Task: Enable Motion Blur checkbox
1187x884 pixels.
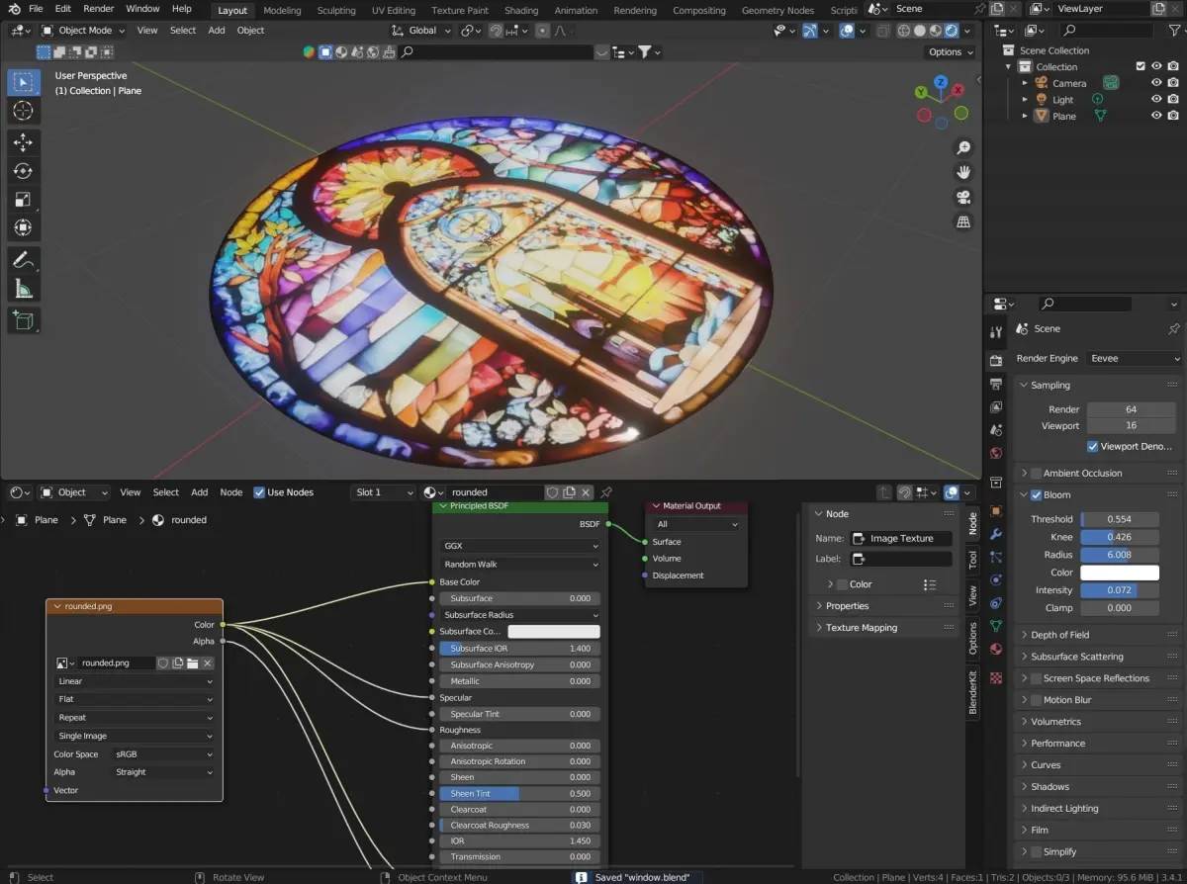Action: pyautogui.click(x=1037, y=700)
